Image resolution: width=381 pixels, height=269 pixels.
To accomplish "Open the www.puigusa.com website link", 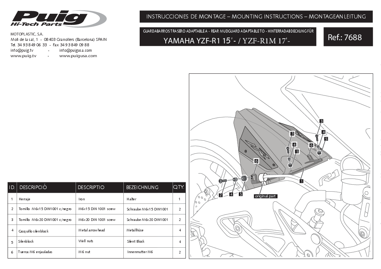I will point(78,56).
